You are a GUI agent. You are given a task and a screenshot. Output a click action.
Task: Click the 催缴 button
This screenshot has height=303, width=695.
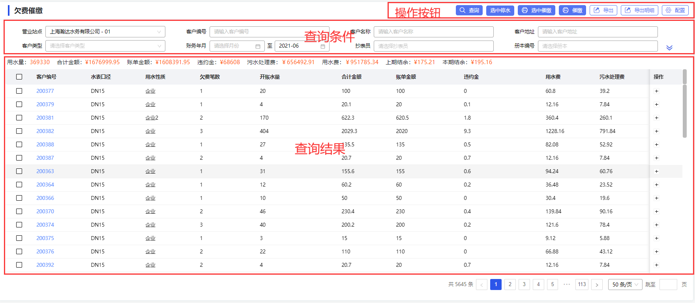coord(572,10)
